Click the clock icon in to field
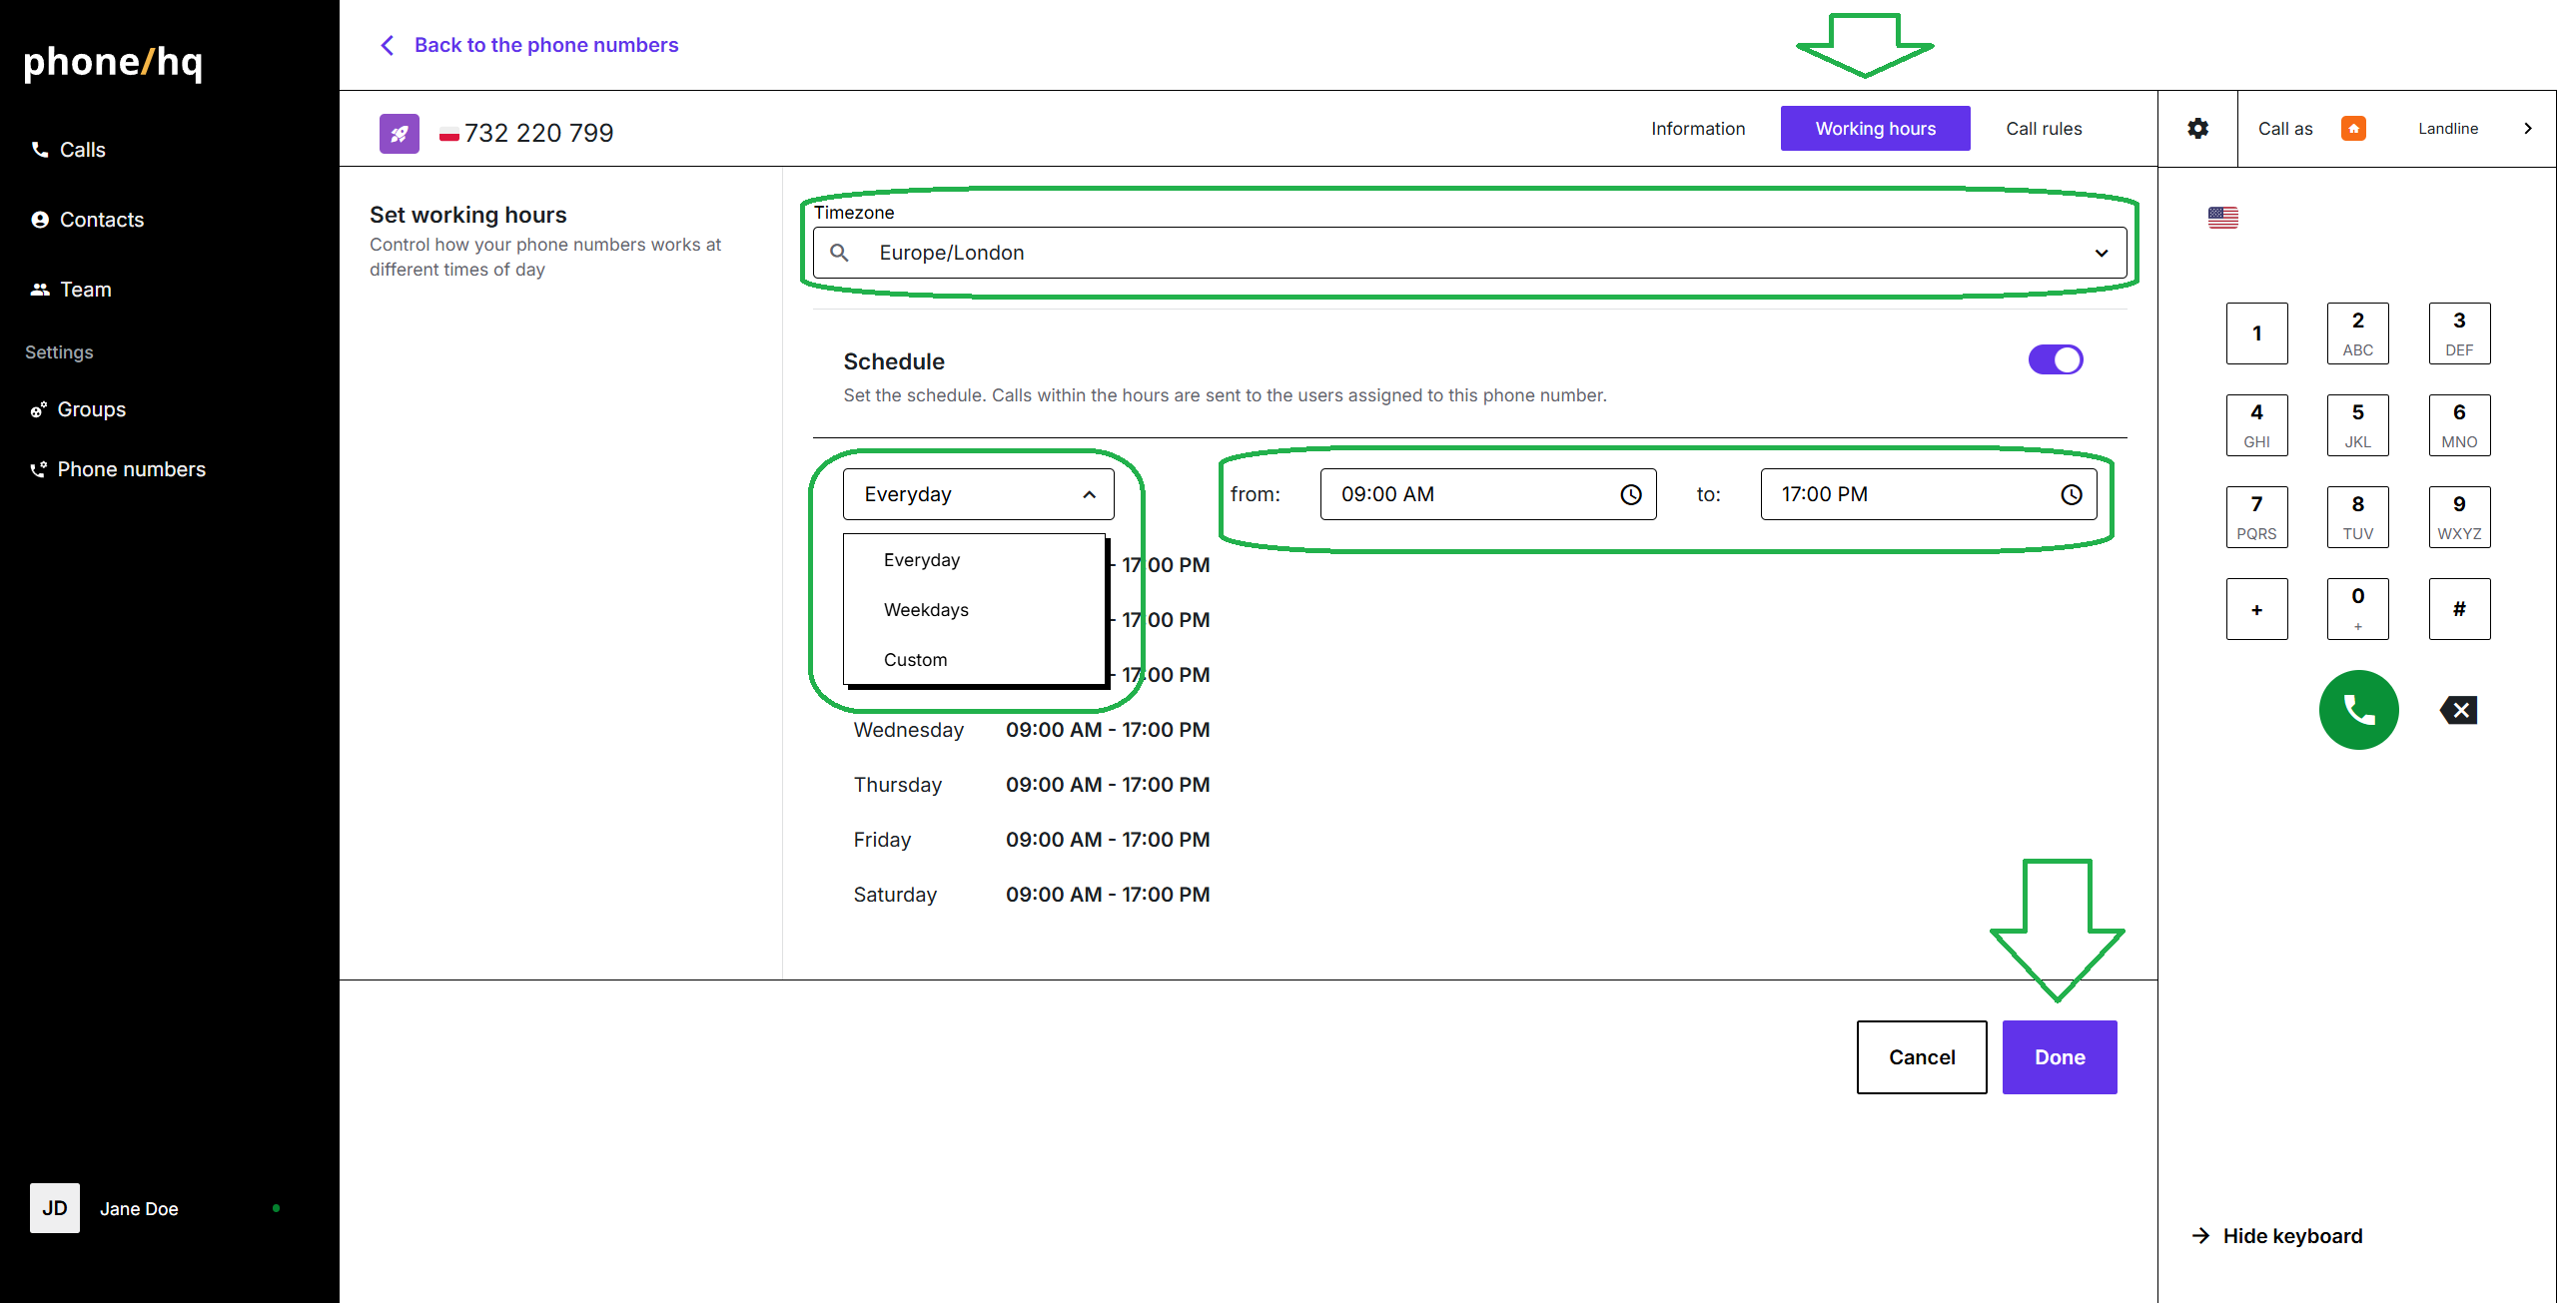This screenshot has height=1303, width=2557. (x=2072, y=494)
